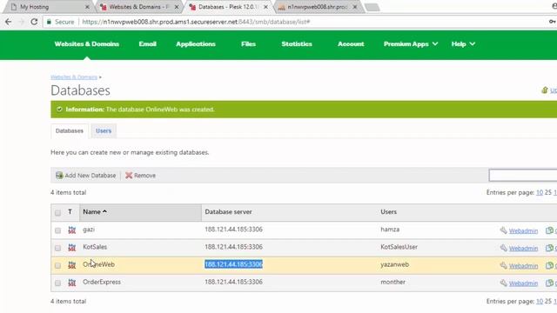Set bottom entries per page to 10
This screenshot has height=313, width=557.
point(540,302)
